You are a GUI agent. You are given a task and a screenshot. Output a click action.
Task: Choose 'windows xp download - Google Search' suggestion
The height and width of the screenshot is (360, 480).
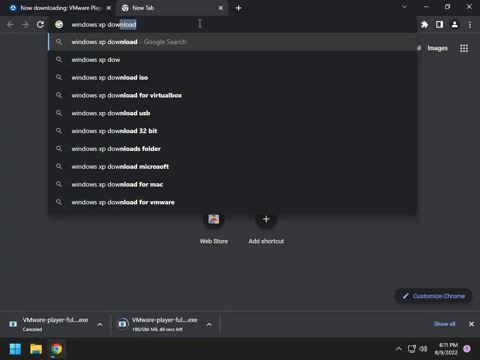coord(232,42)
